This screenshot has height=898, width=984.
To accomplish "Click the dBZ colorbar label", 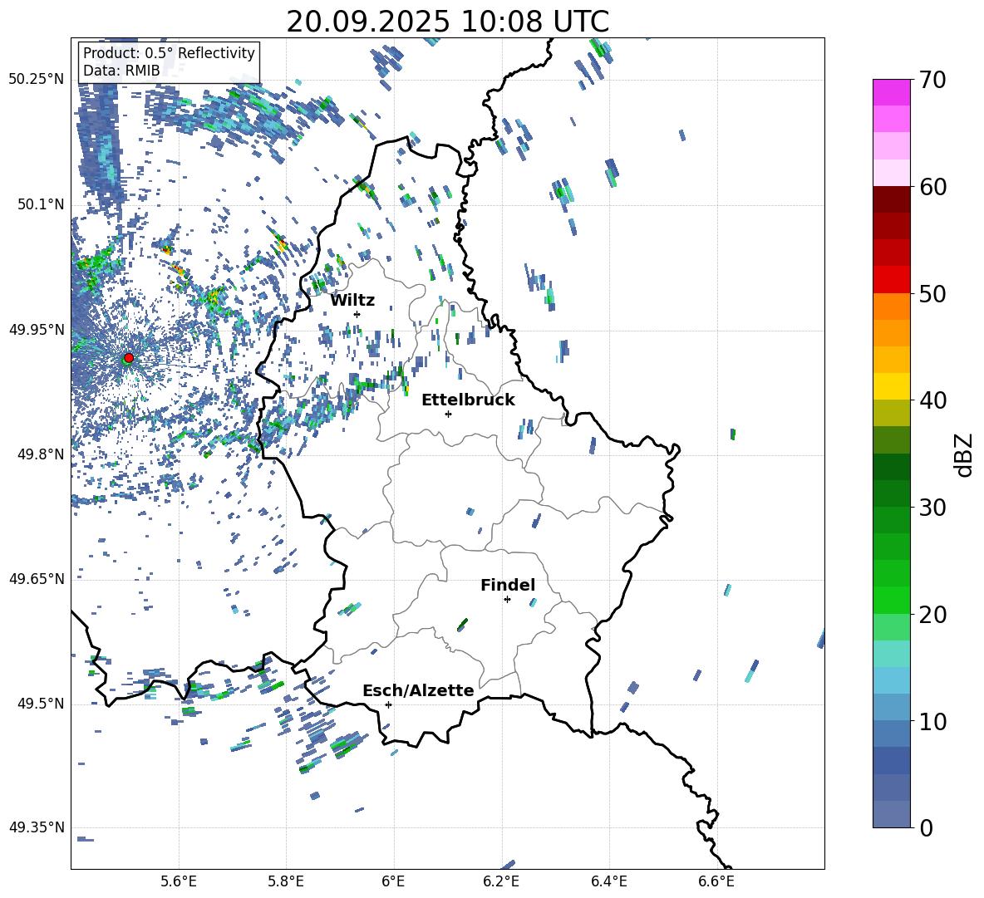I will [964, 454].
